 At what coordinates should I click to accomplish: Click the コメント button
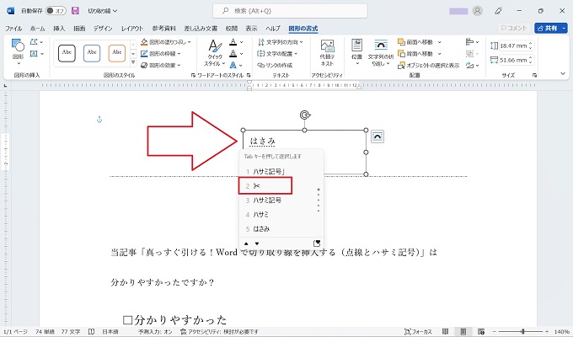tap(514, 28)
